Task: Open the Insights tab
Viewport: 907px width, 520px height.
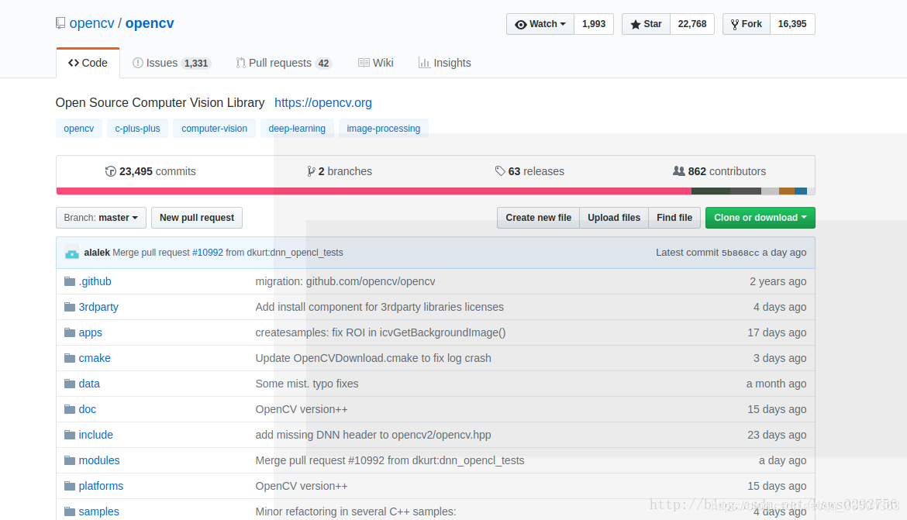Action: click(445, 63)
